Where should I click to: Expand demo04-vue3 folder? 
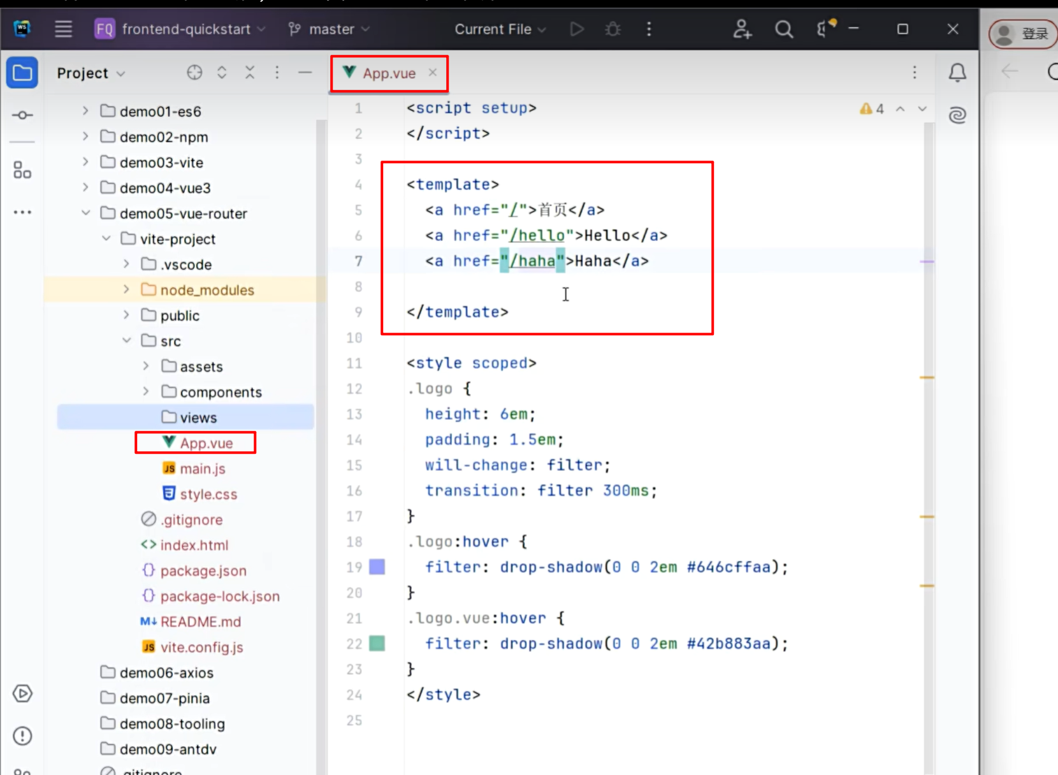(x=85, y=187)
